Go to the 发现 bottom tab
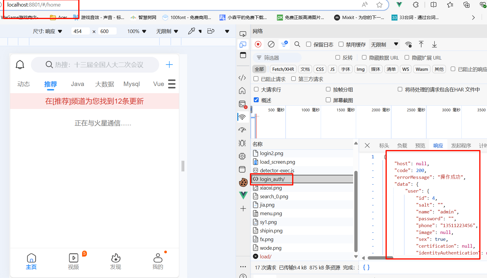487x278 pixels. pos(116,261)
